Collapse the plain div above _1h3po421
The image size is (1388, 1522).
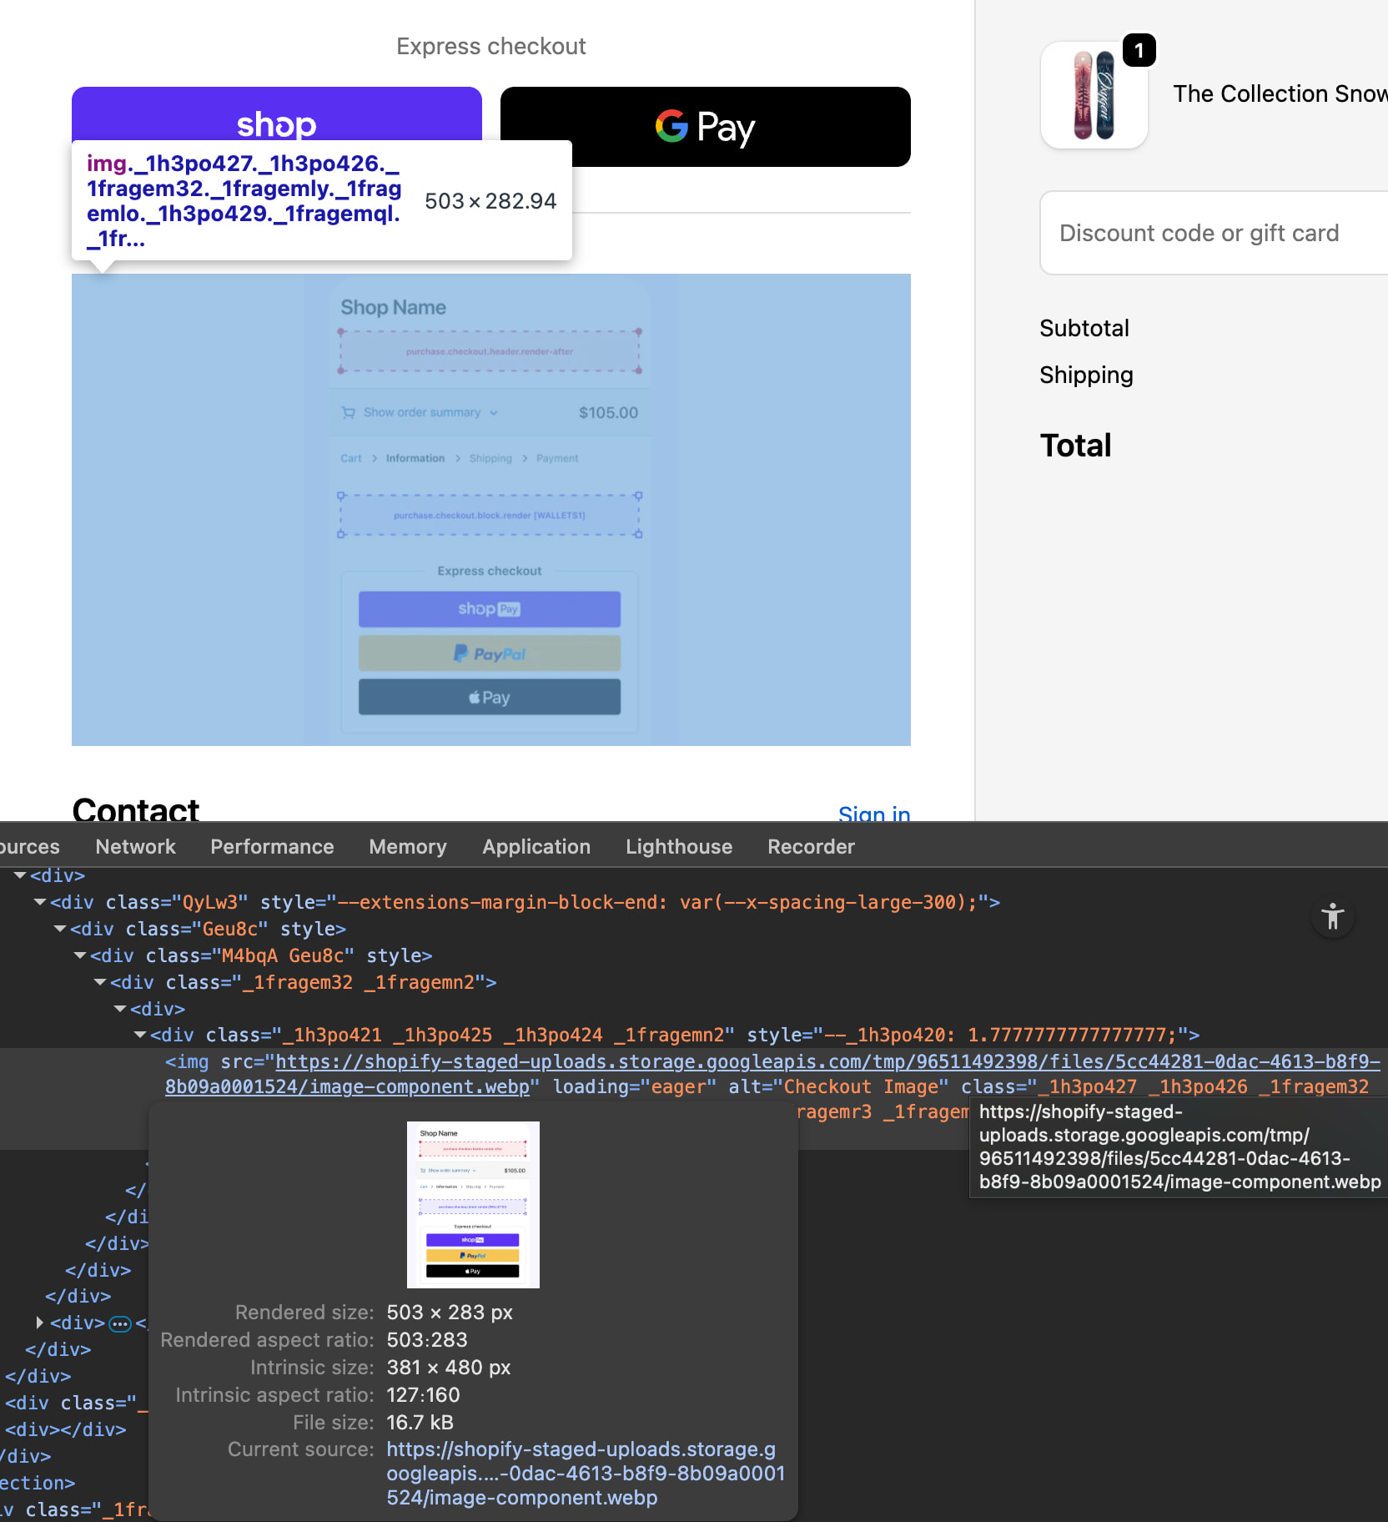click(120, 1009)
